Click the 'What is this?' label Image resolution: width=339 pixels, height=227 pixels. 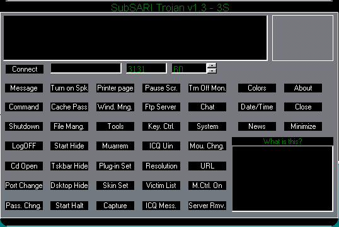(x=282, y=141)
